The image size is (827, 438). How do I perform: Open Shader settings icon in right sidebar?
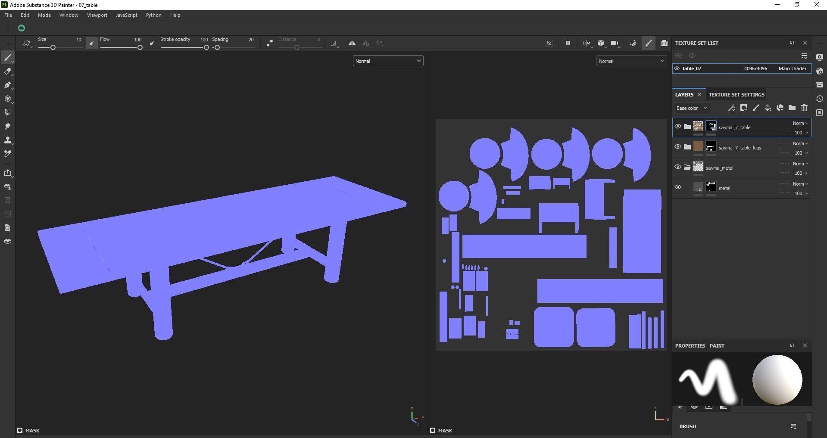coord(820,71)
